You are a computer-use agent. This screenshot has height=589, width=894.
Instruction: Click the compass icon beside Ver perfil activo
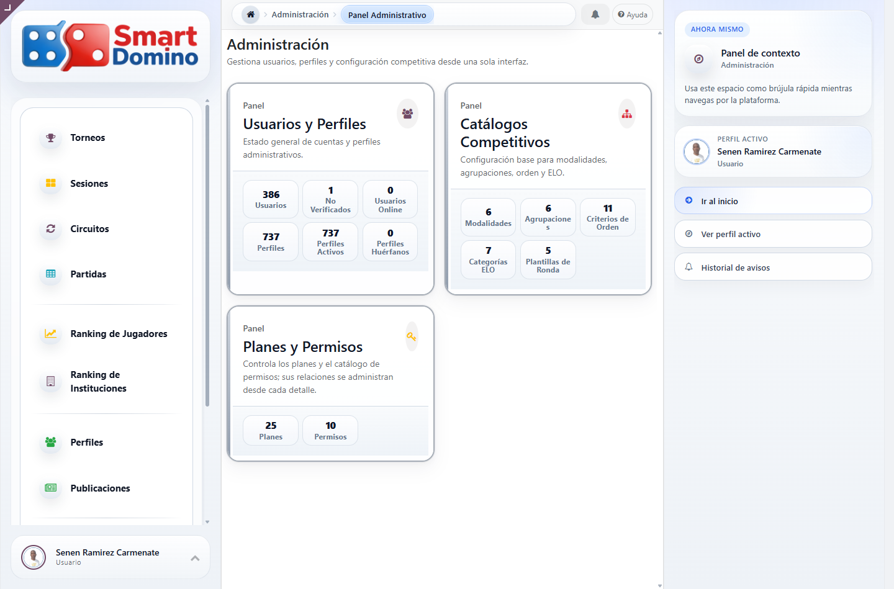coord(689,234)
